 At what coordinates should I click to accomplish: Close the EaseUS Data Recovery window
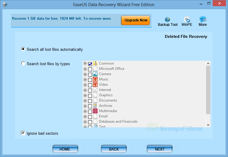click(x=219, y=3)
